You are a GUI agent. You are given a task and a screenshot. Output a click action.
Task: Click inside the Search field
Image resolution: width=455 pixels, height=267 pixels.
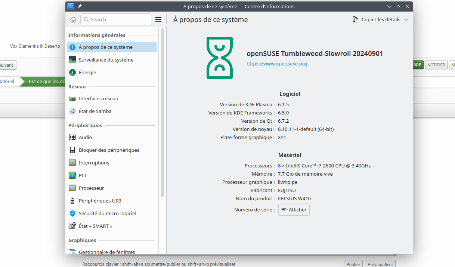tap(116, 19)
